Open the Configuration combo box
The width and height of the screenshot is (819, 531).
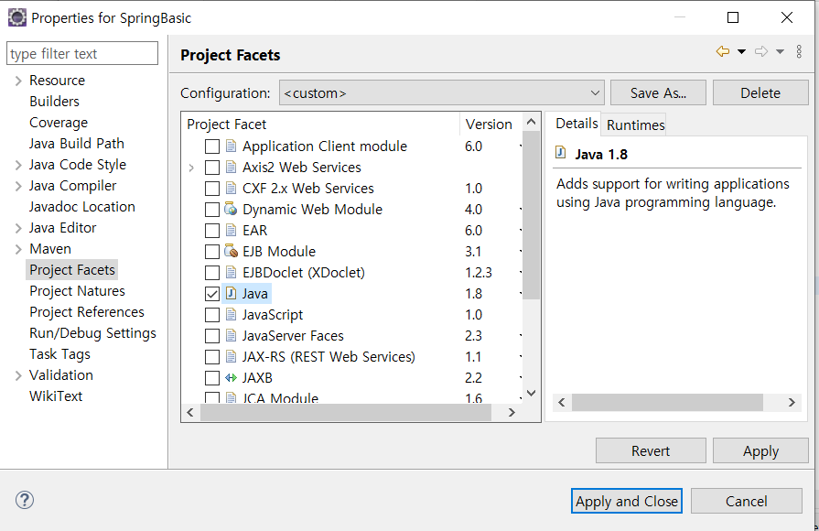coord(441,92)
